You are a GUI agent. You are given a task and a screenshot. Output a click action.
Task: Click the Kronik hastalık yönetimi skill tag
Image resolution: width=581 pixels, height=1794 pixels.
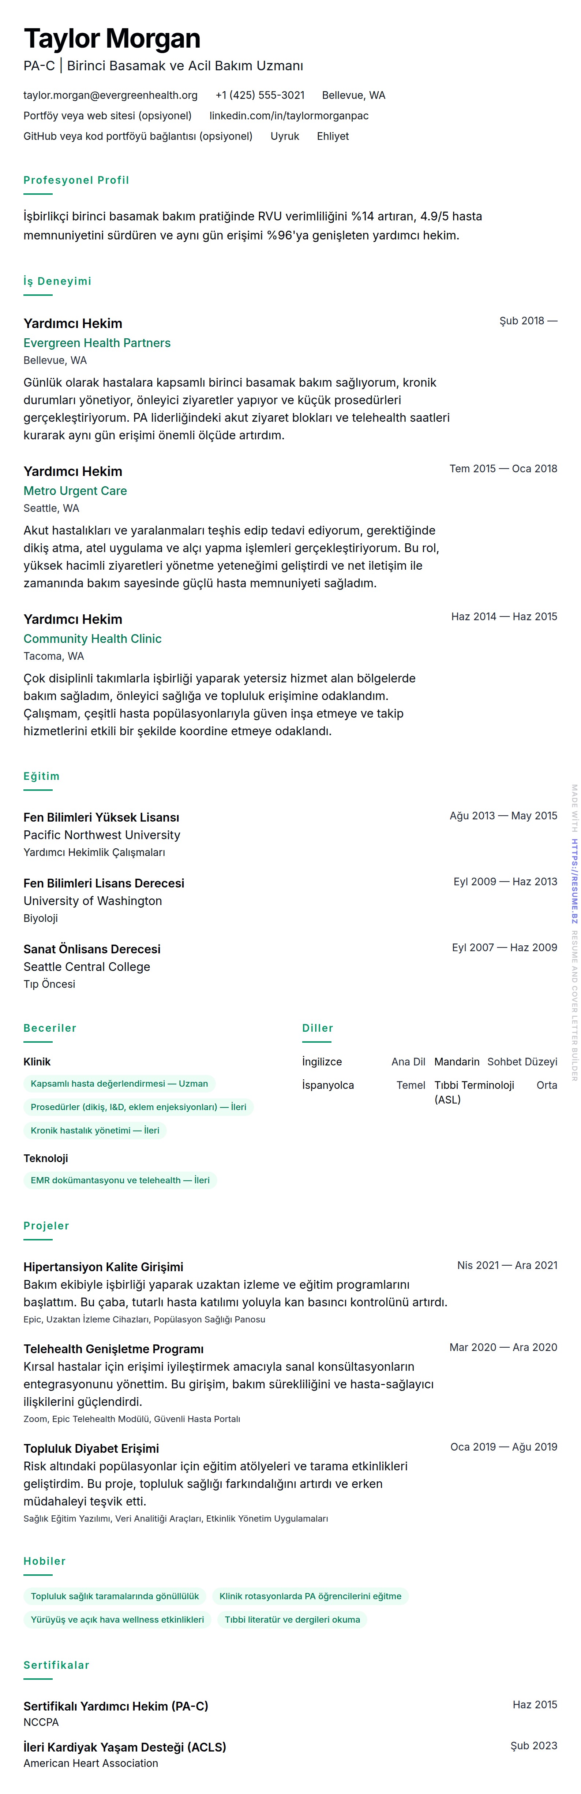[x=95, y=1130]
